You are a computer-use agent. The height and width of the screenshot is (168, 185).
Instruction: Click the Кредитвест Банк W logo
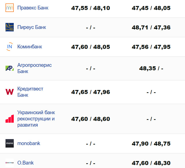tap(9, 92)
